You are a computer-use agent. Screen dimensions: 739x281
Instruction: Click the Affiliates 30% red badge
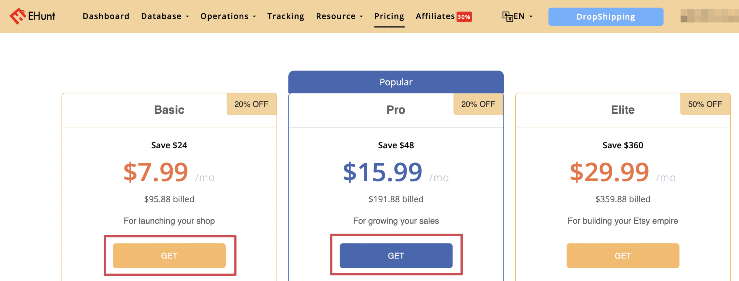(464, 17)
